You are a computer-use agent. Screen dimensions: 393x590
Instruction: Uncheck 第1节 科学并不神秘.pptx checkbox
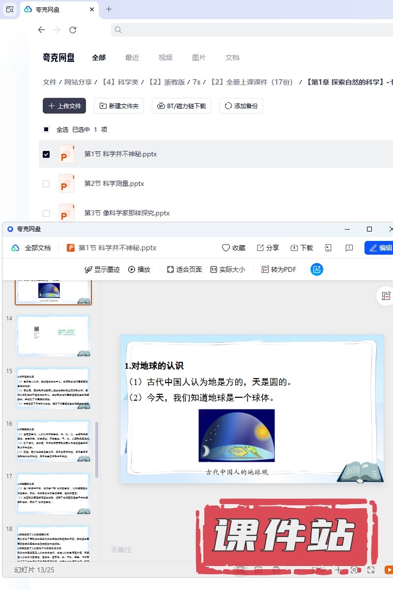46,154
